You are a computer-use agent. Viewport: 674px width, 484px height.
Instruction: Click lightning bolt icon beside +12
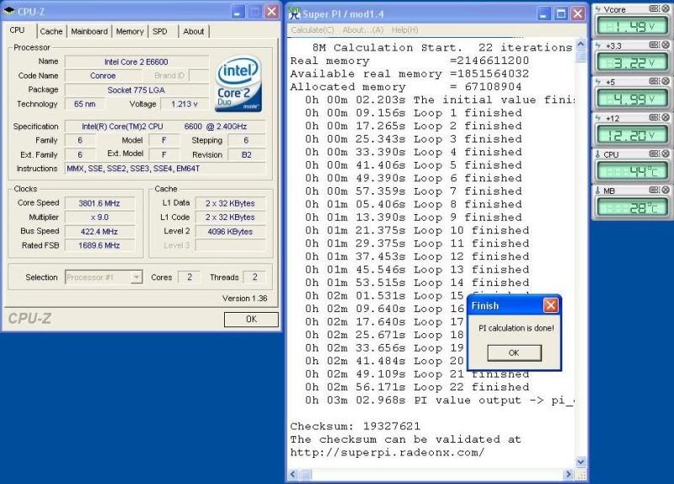[598, 118]
